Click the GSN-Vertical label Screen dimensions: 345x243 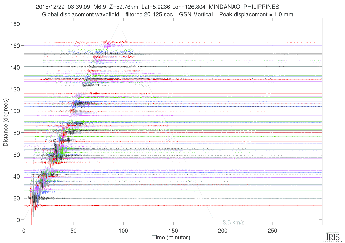point(196,15)
